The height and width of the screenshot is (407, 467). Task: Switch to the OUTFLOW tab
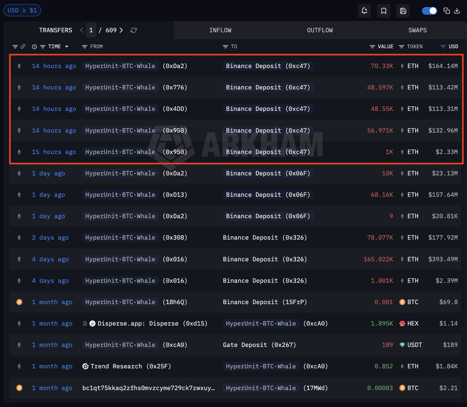pos(320,30)
